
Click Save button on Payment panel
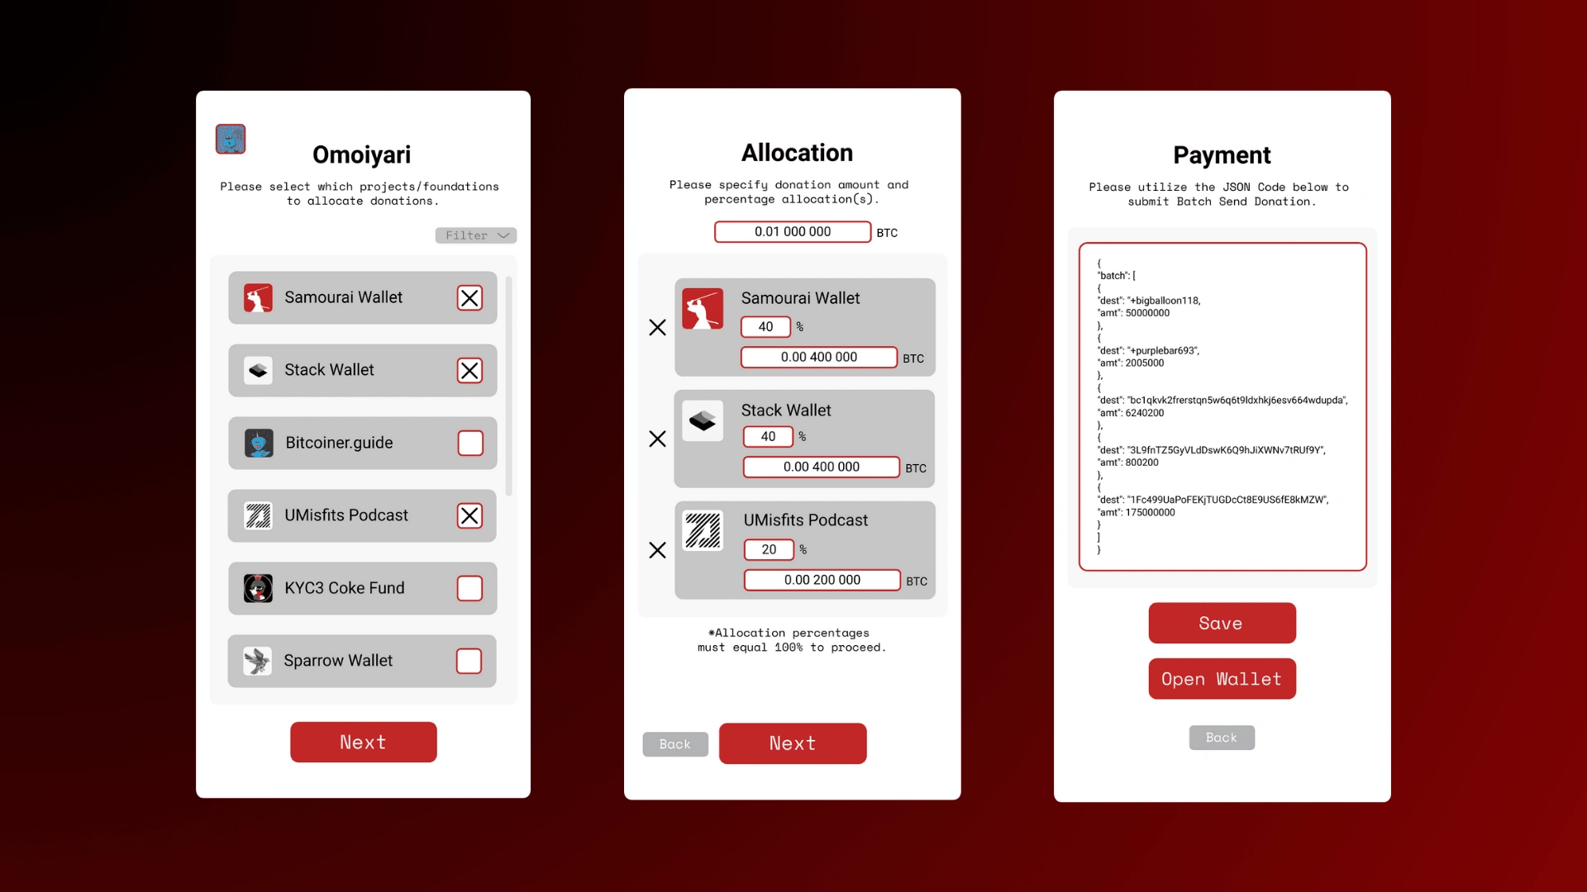(1221, 622)
